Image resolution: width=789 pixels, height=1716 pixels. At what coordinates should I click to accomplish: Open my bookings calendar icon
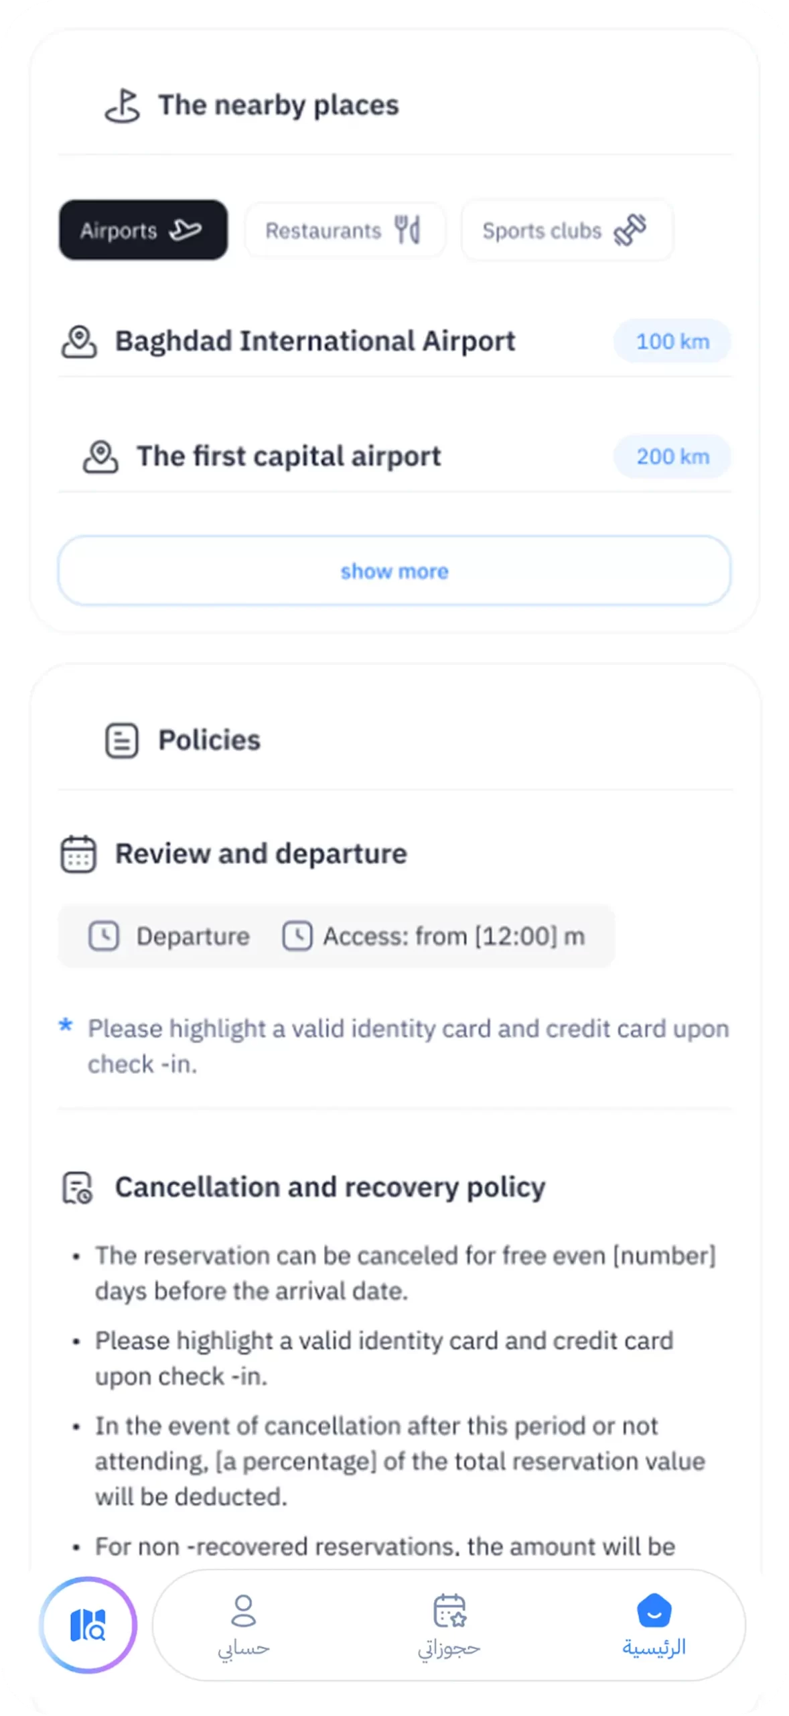click(449, 1610)
